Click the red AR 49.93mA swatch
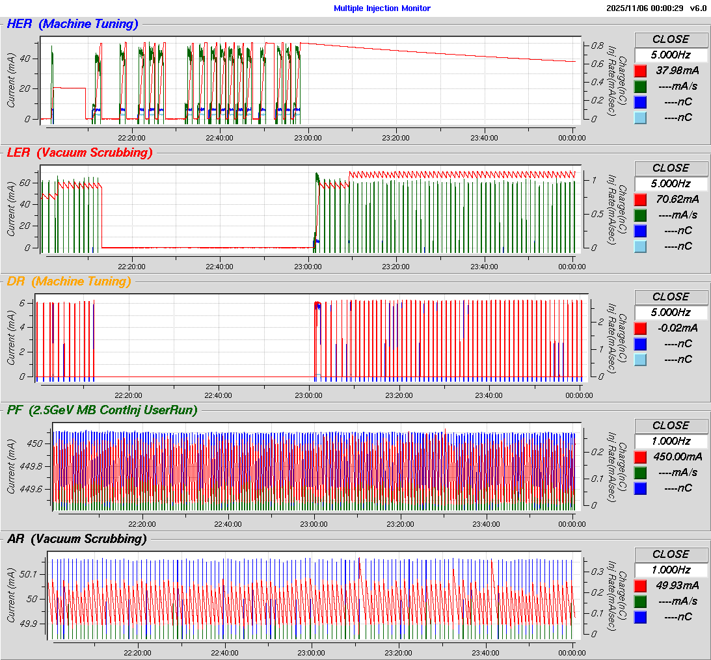Viewport: 711px width, 660px height. (x=641, y=586)
